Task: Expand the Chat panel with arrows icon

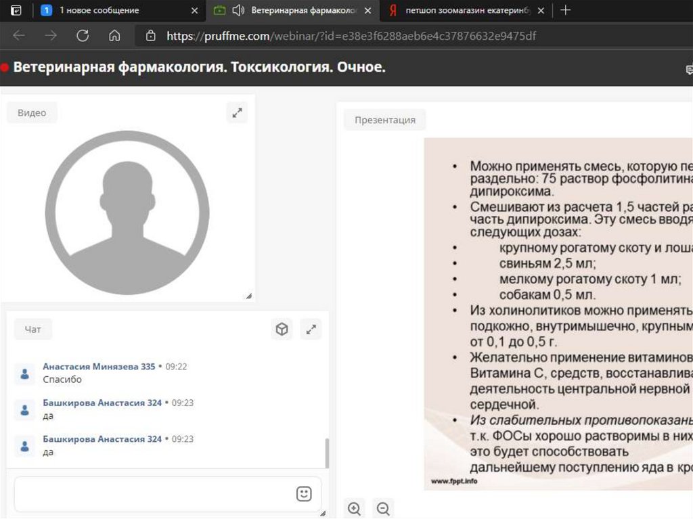Action: coord(311,330)
